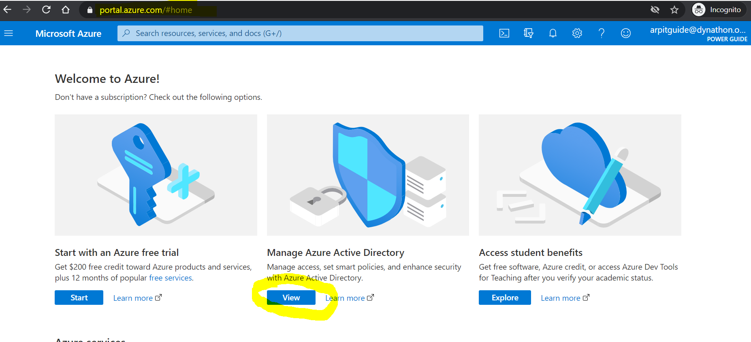Click the POWER GUIDE directory label
Viewport: 751px width, 342px height.
[727, 39]
